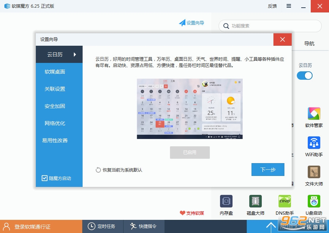Open 文件大师 scissors icon

[x=314, y=172]
